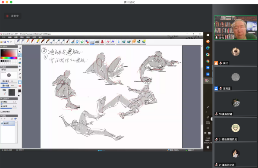Image resolution: width=258 pixels, height=168 pixels.
Task: Toggle the checkbox below pressure sliders
Action: click(1, 112)
